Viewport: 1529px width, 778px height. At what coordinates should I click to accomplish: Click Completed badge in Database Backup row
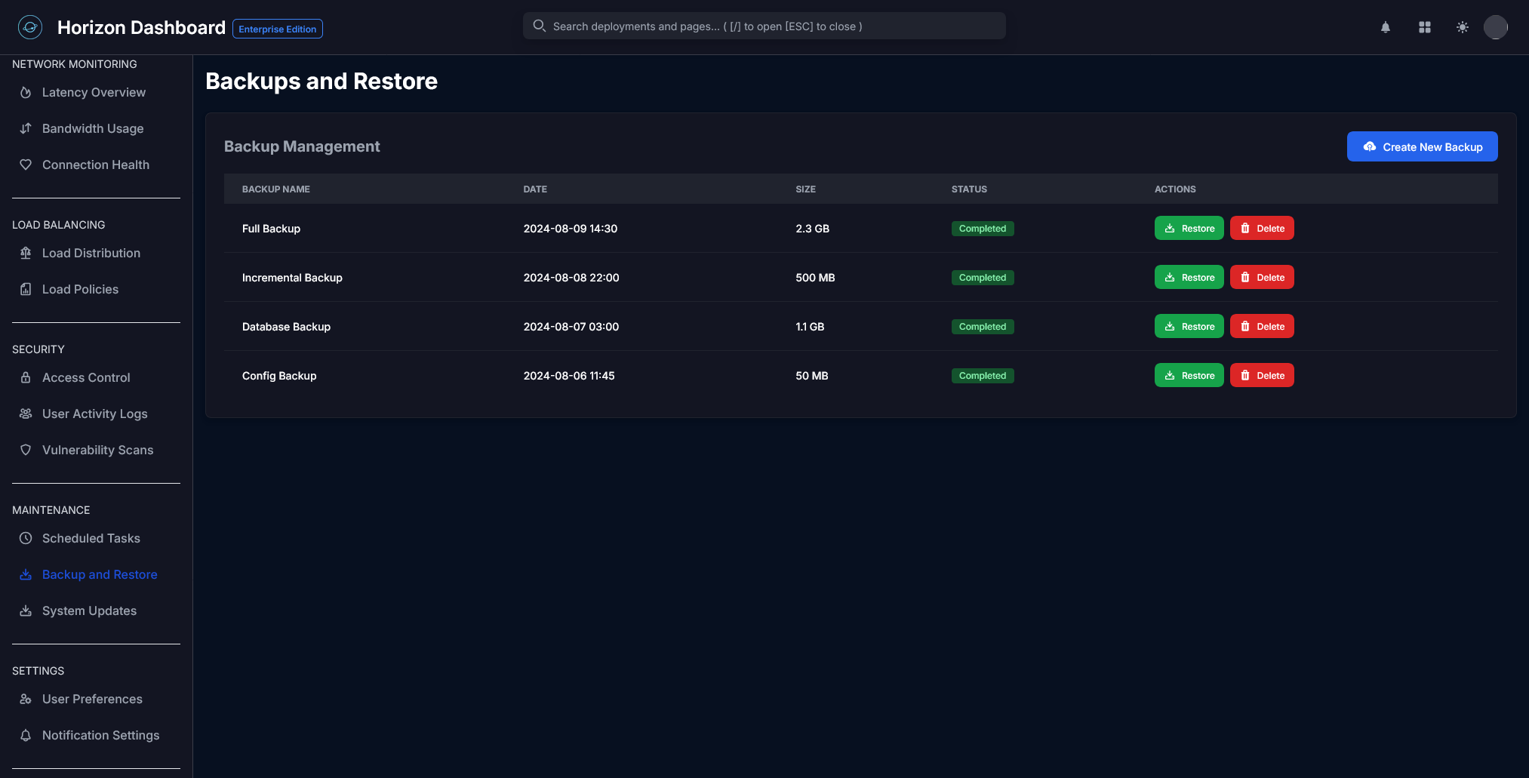point(983,326)
